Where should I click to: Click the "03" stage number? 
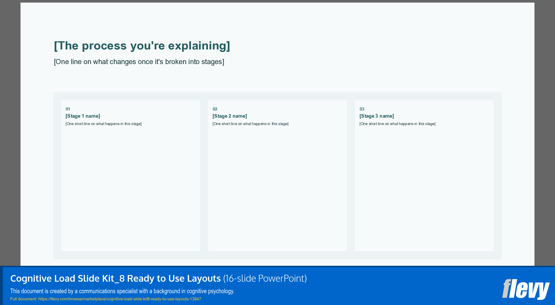click(362, 109)
